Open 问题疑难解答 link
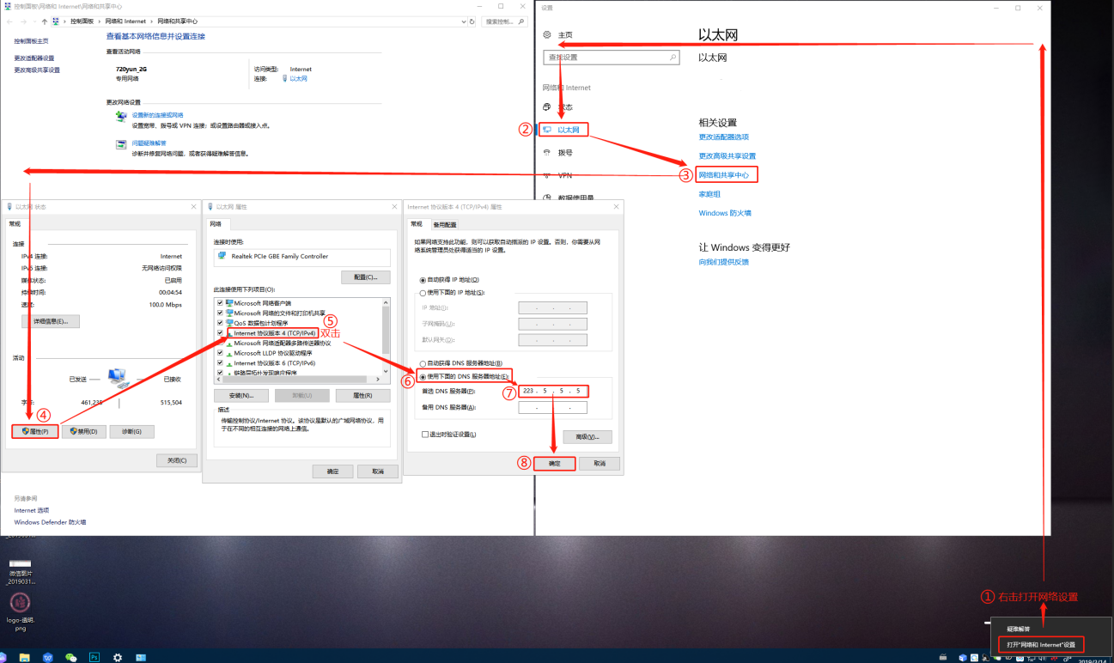This screenshot has width=1114, height=663. [x=149, y=143]
